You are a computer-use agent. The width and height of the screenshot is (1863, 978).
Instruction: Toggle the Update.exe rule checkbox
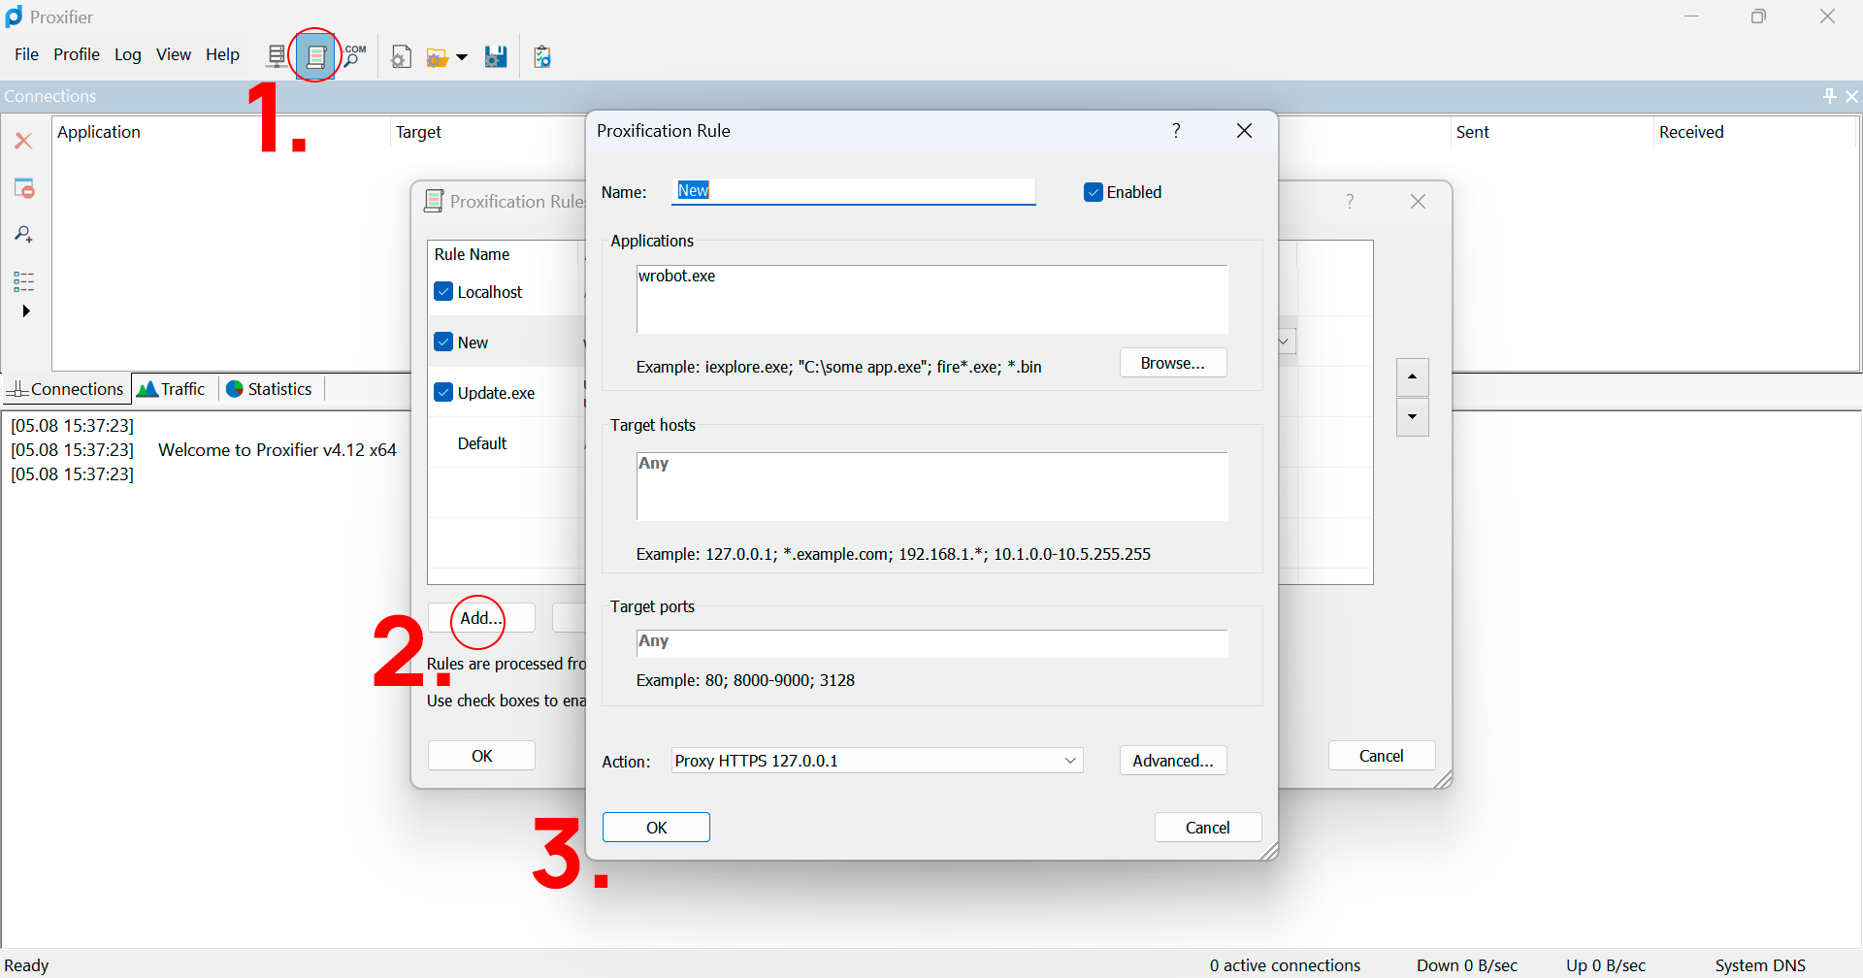click(x=443, y=392)
